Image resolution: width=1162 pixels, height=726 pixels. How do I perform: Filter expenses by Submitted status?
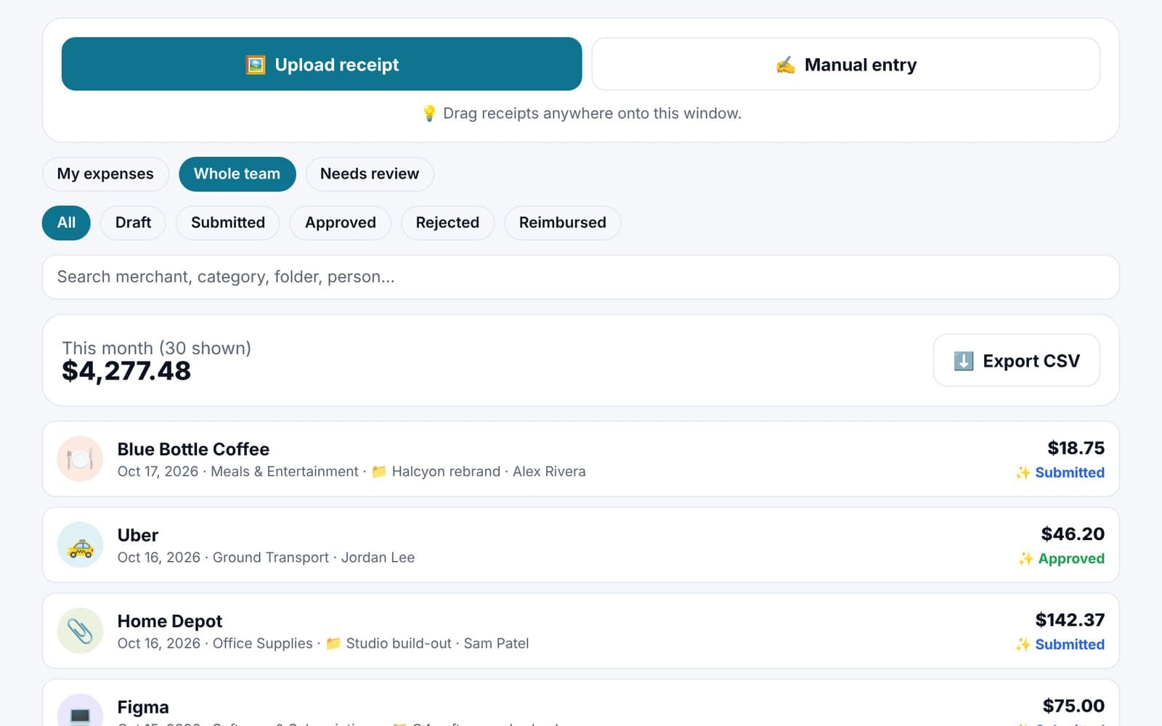228,223
